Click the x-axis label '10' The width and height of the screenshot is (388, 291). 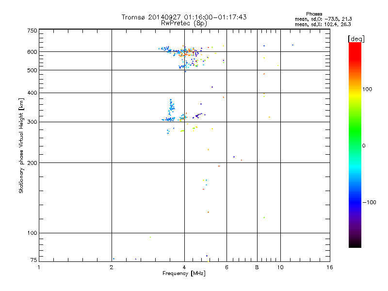pos(280,267)
